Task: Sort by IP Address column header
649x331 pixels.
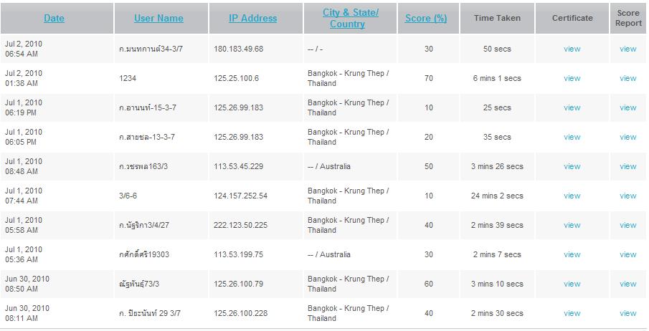Action: (x=252, y=18)
